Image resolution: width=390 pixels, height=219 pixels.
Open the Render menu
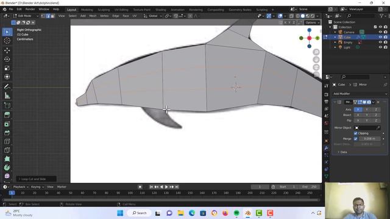click(x=30, y=9)
